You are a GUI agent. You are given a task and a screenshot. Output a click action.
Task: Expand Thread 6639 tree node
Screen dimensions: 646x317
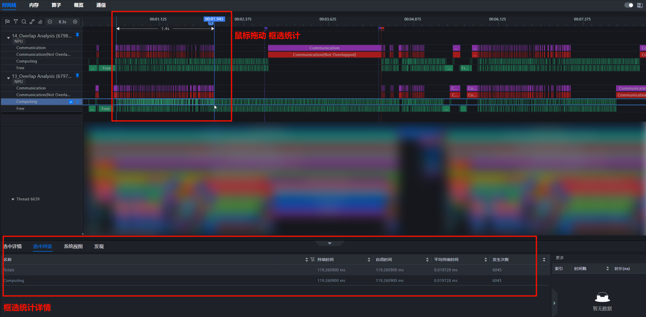pos(13,199)
